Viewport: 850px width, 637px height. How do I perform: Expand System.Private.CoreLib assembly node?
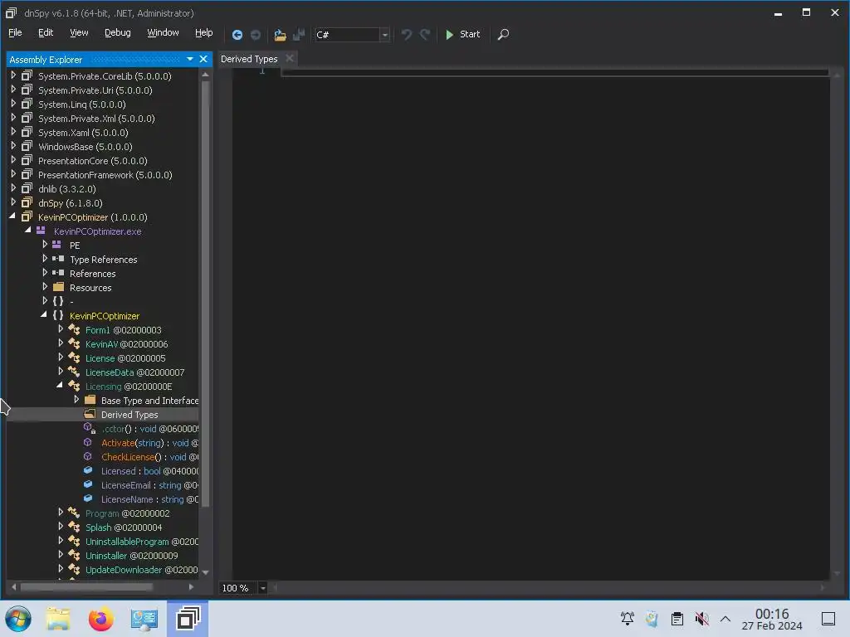[13, 75]
